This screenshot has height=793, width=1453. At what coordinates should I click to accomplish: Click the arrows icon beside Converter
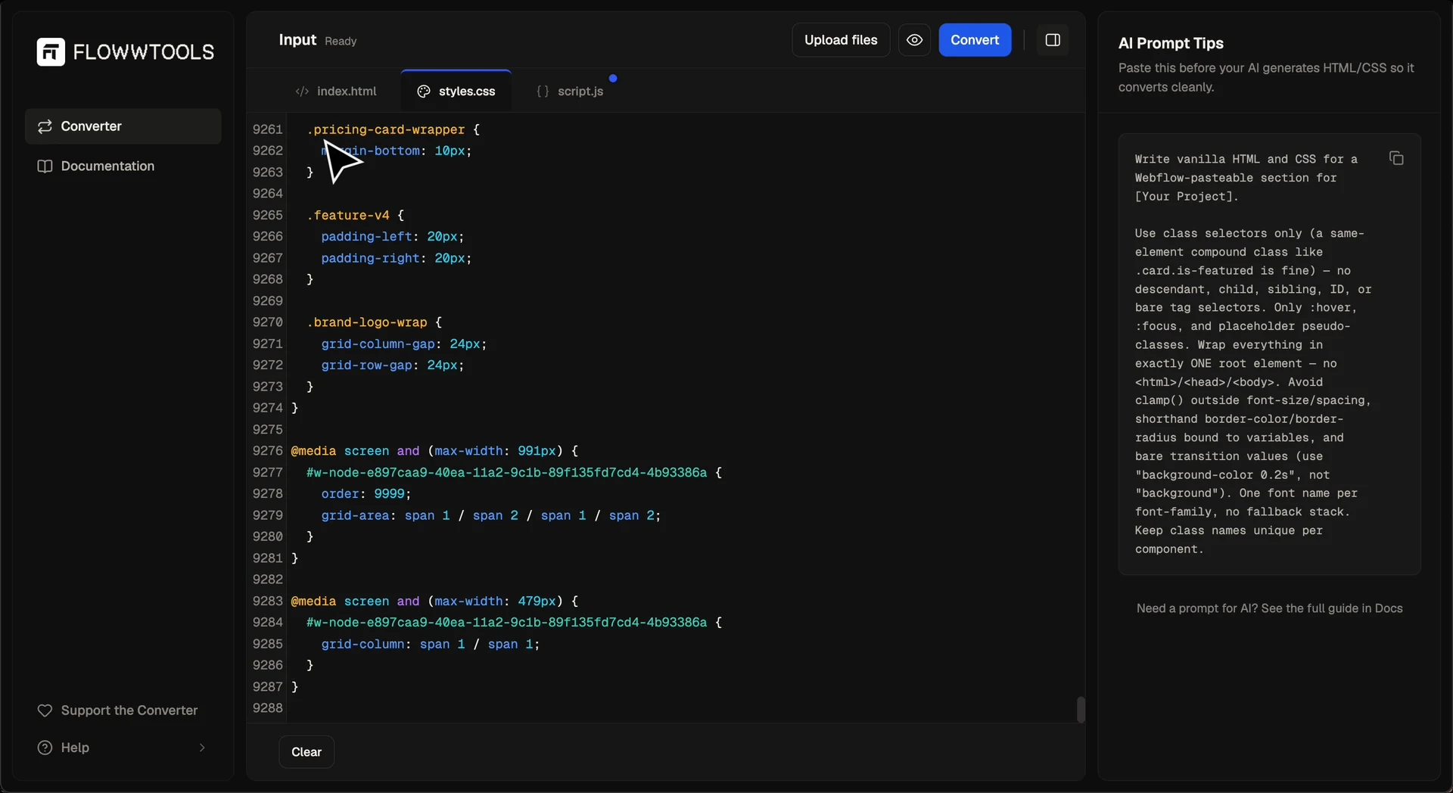(x=45, y=126)
